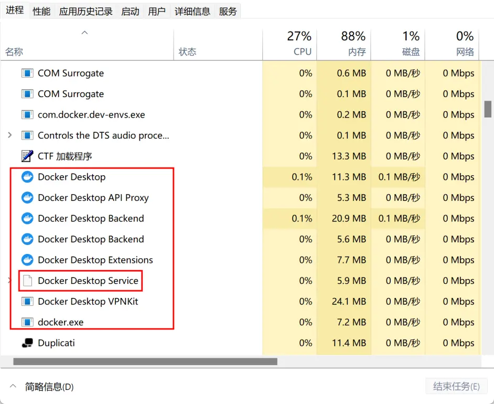
Task: Select the Docker Desktop Extensions whale icon
Action: (x=27, y=260)
